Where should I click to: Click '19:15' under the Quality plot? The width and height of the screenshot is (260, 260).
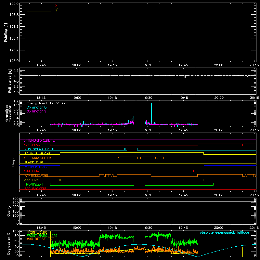(x=112, y=228)
